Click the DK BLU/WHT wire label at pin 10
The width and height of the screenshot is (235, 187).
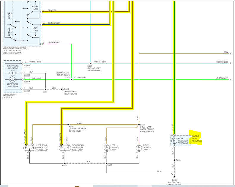tap(54, 23)
